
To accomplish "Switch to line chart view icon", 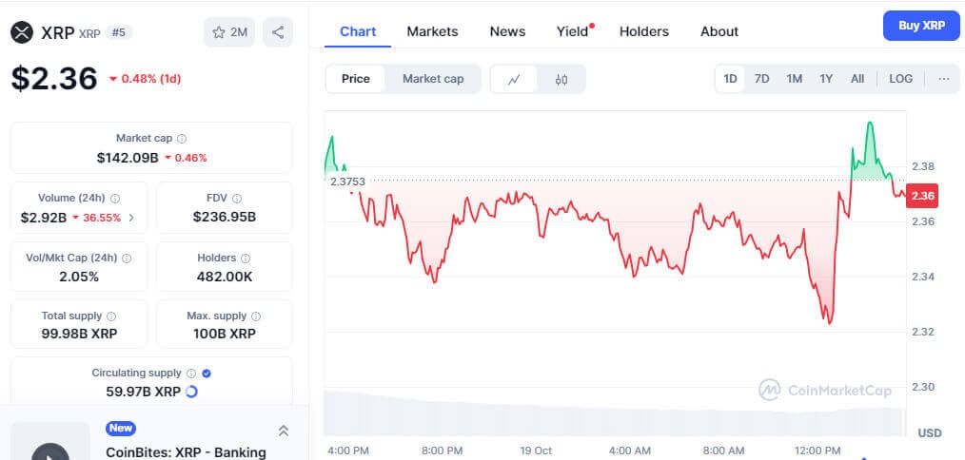I will pos(514,79).
